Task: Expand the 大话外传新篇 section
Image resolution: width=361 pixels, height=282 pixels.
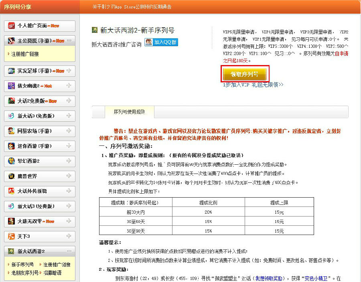Action: 69,191
